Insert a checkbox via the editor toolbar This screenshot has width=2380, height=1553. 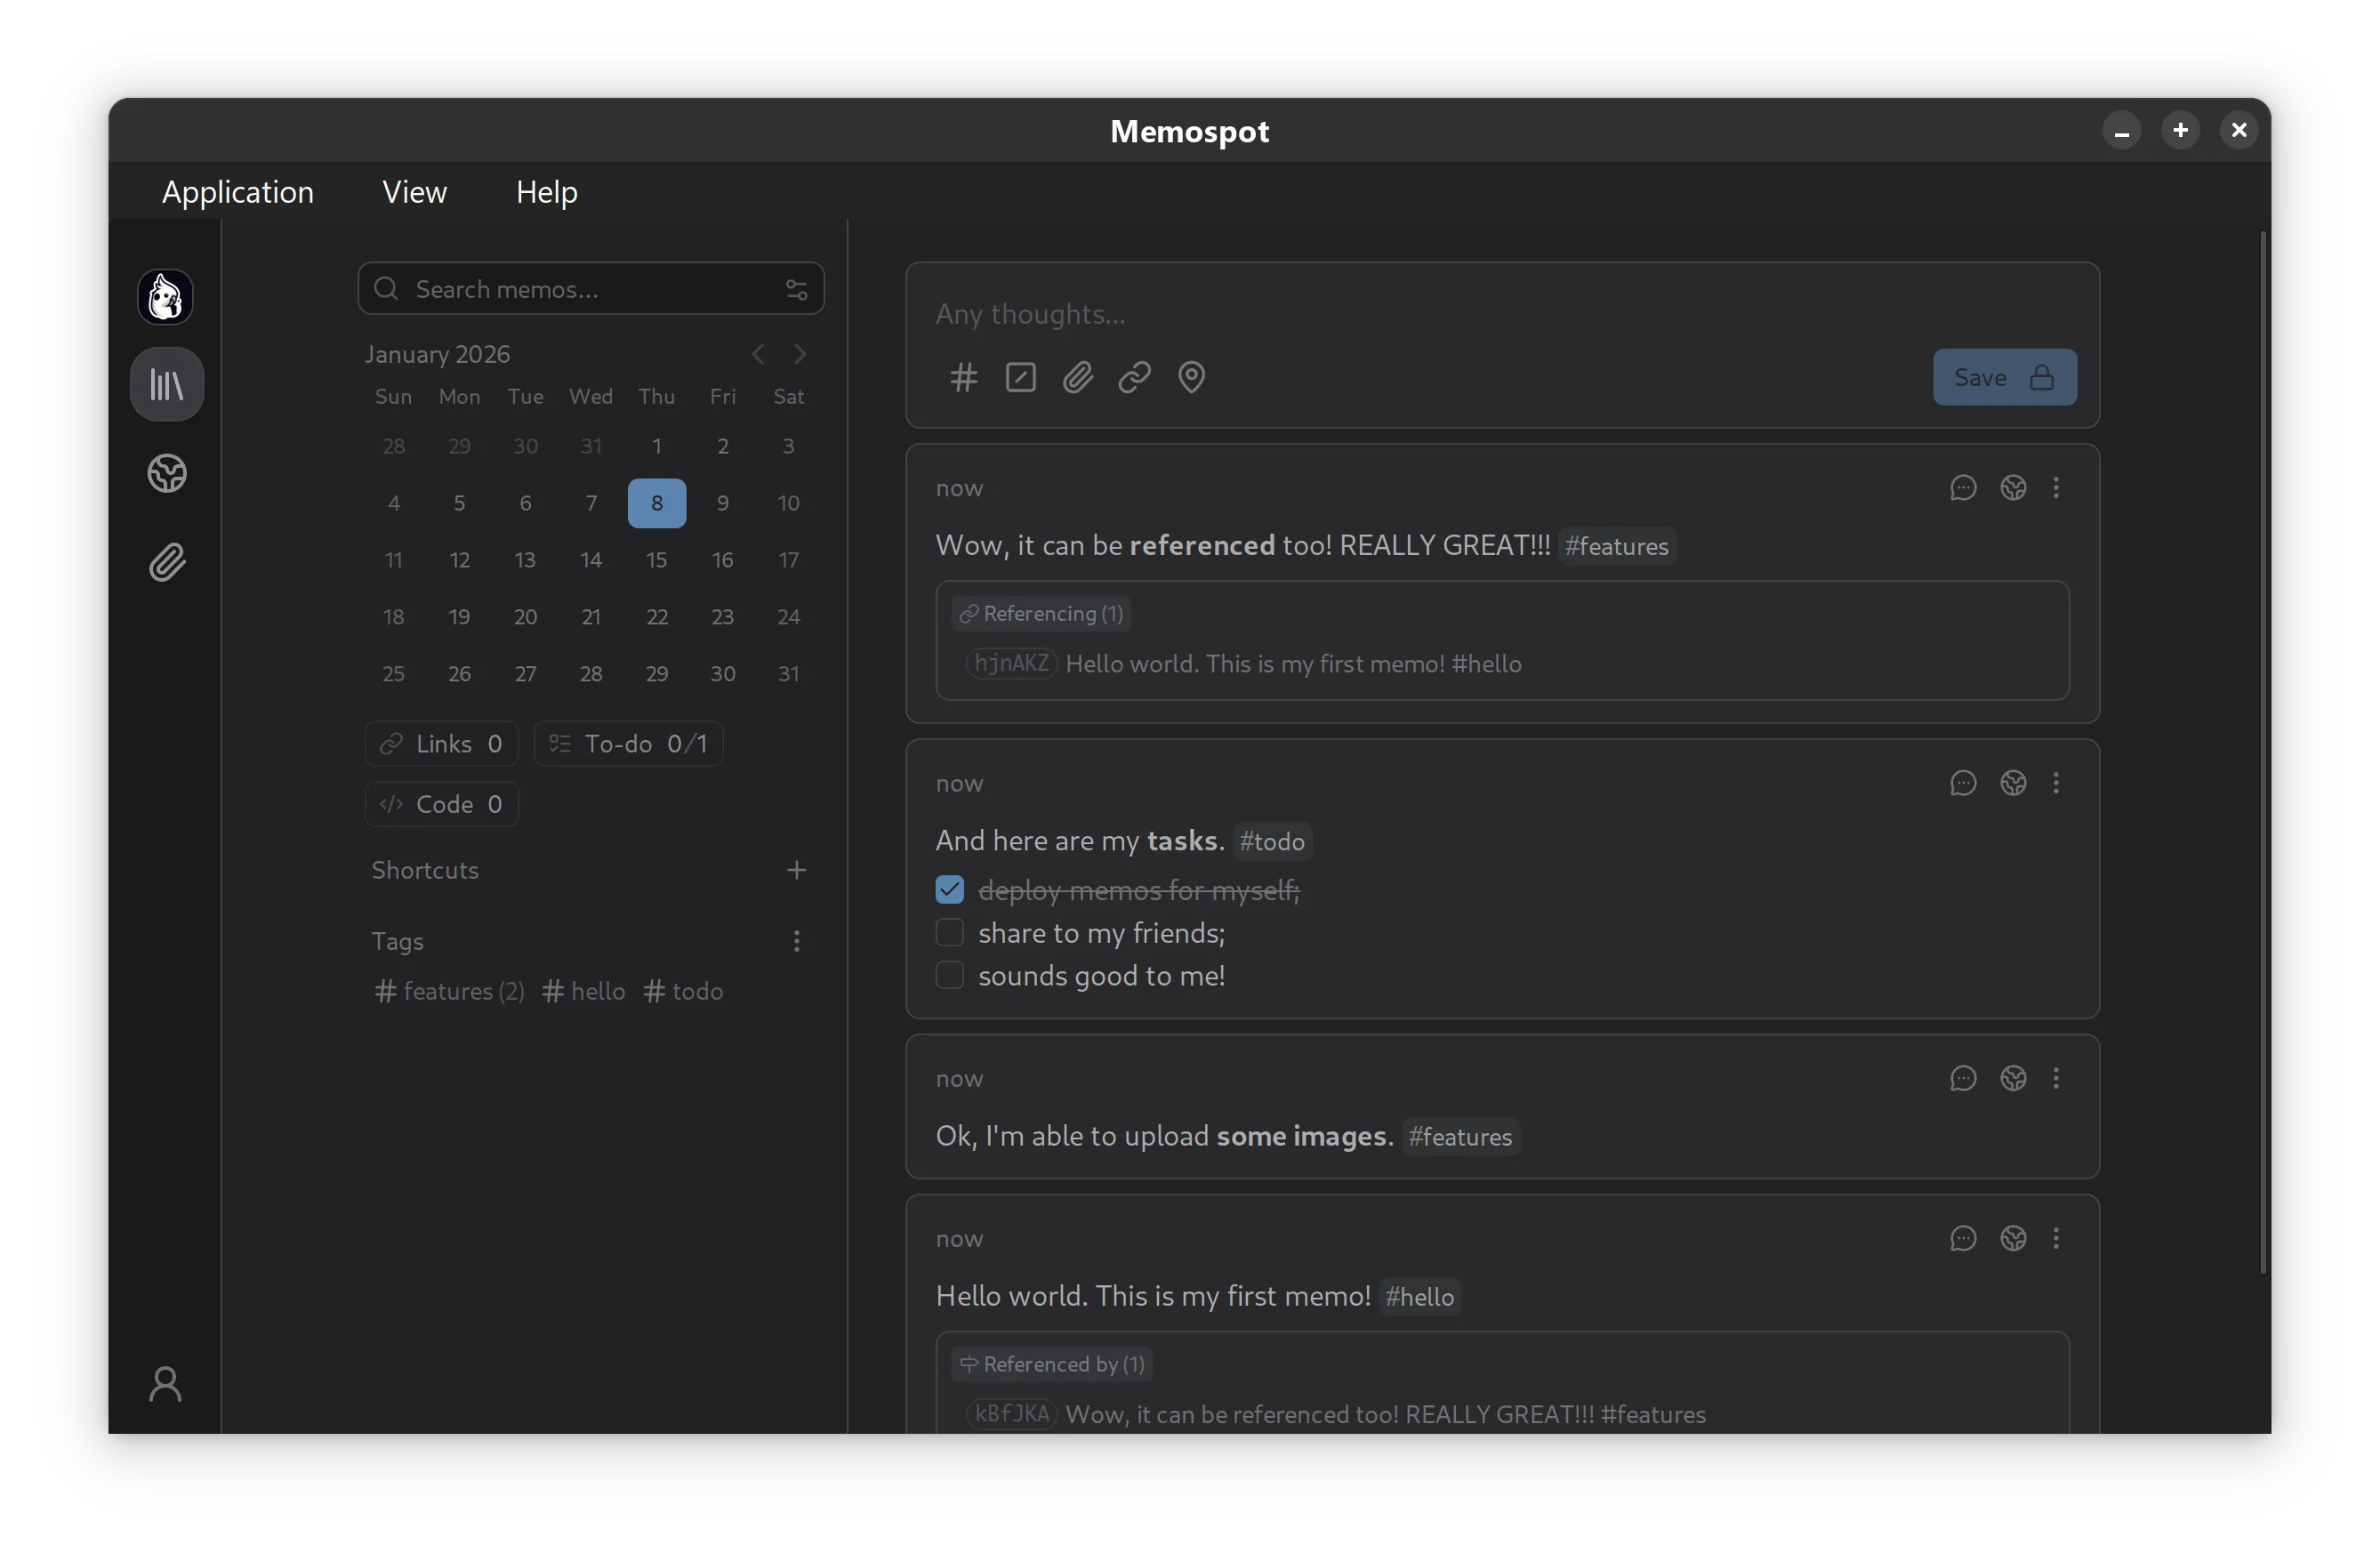click(1020, 377)
